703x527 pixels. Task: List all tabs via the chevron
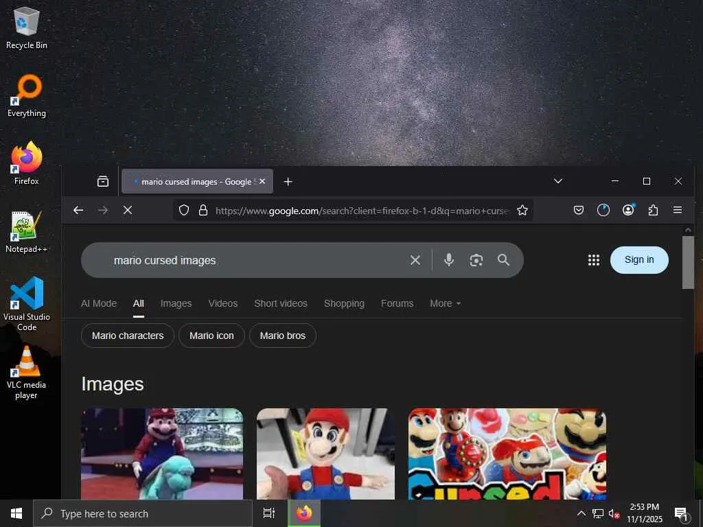[x=558, y=181]
